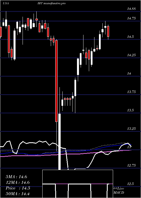Click the 12MA : 14.6 readout
Viewport: 141px width, 198px height.
point(18,182)
